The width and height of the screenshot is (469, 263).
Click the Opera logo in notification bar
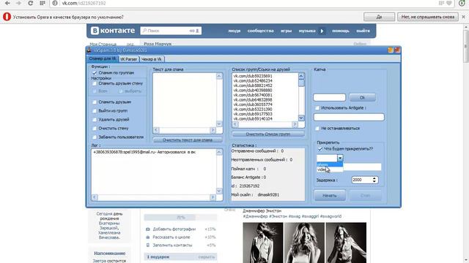(7, 17)
